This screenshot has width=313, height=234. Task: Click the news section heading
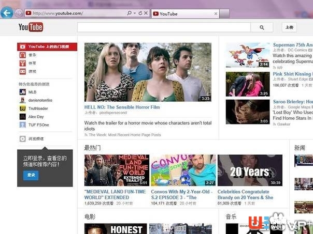point(300,148)
